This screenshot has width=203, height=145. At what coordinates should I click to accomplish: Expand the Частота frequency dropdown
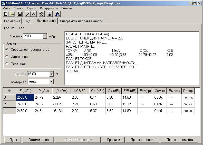pos(45,36)
